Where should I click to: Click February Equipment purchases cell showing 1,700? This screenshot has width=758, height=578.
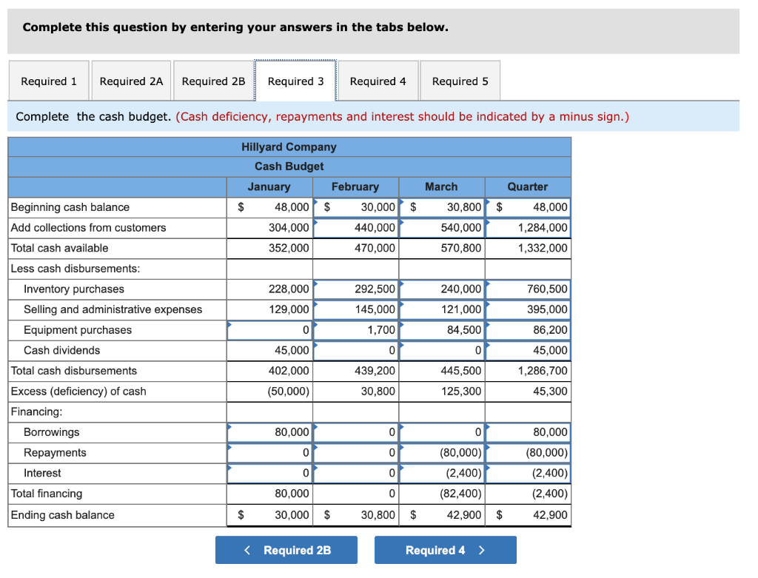[355, 329]
